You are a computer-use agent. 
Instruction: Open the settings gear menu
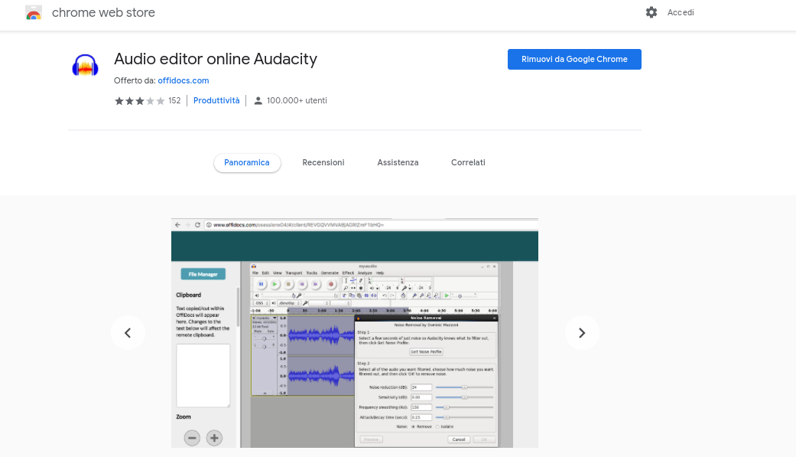(651, 12)
